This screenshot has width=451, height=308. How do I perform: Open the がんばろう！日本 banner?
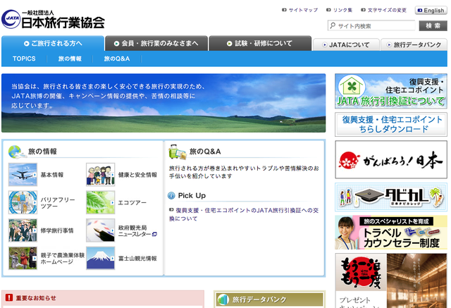[391, 159]
